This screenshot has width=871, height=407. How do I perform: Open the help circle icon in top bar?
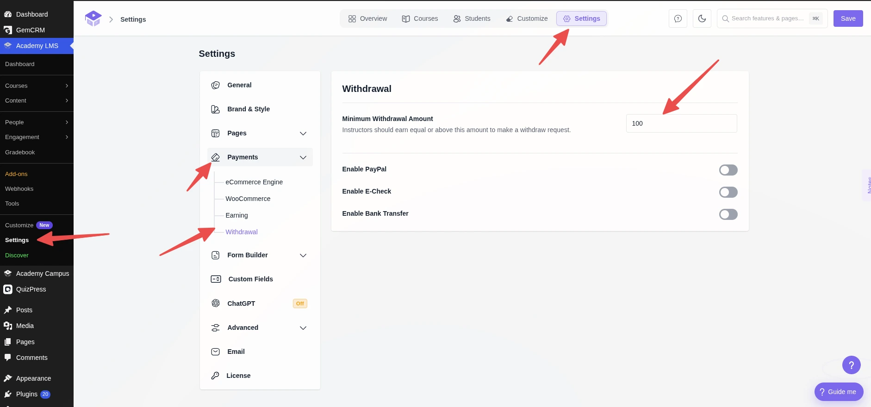pyautogui.click(x=678, y=18)
